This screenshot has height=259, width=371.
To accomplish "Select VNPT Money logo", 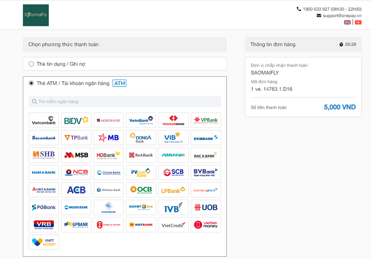I will click(x=44, y=242).
